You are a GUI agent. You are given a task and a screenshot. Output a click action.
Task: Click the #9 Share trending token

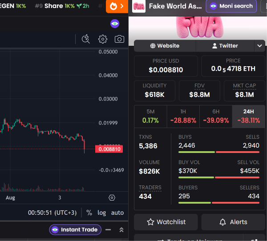coord(62,6)
